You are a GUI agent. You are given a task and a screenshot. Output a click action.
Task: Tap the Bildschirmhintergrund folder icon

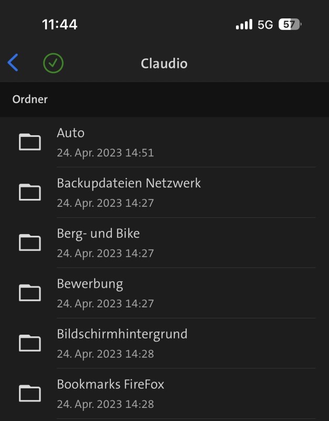tap(30, 343)
